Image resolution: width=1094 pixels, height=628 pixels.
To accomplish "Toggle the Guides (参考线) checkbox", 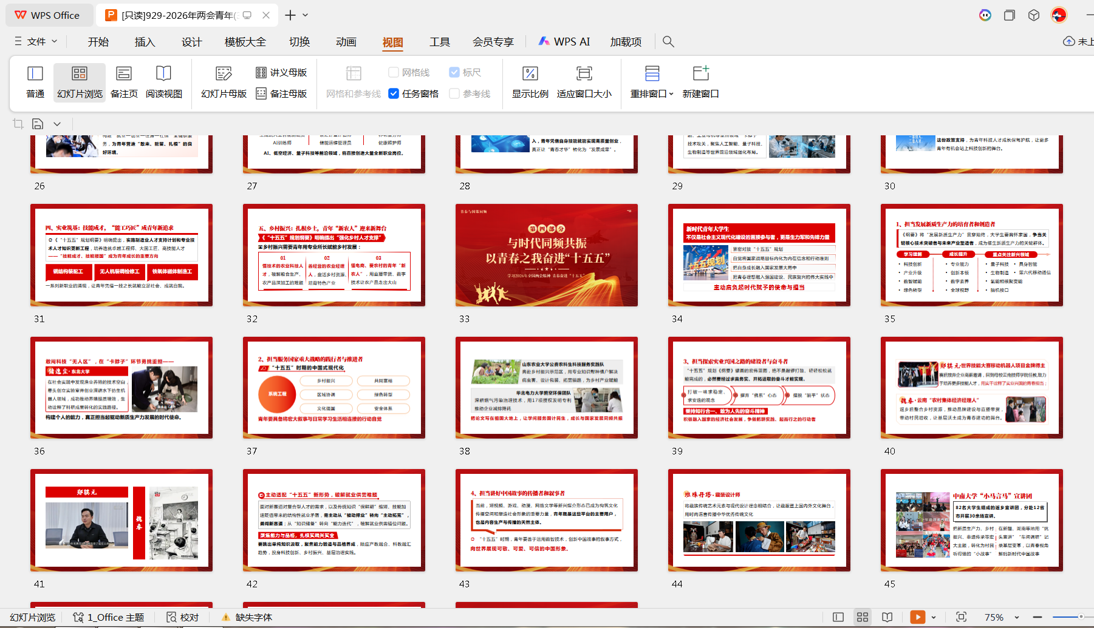I will tap(454, 93).
